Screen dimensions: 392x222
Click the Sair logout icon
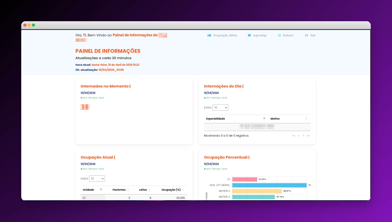click(x=307, y=35)
